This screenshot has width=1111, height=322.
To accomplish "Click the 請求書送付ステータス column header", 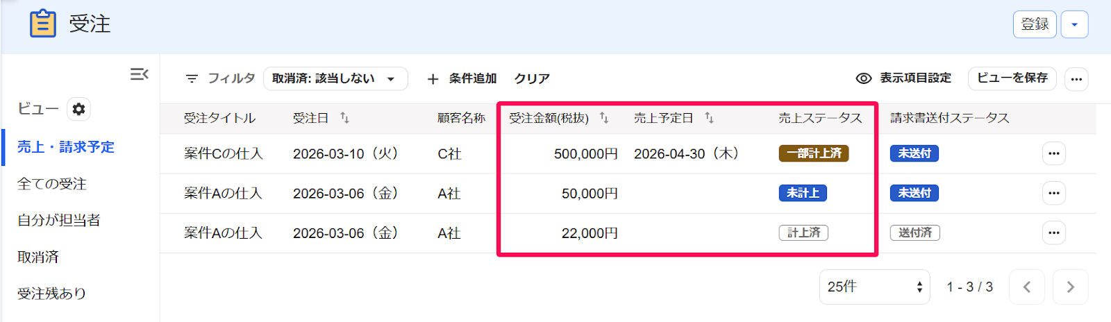I will pos(949,118).
